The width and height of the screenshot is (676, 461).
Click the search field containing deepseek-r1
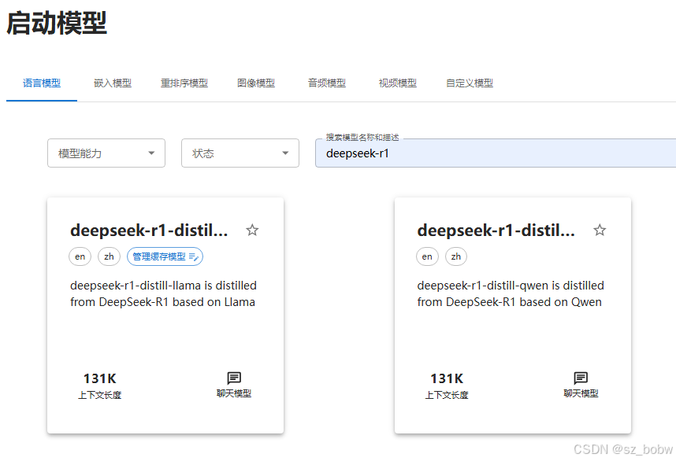click(x=496, y=153)
